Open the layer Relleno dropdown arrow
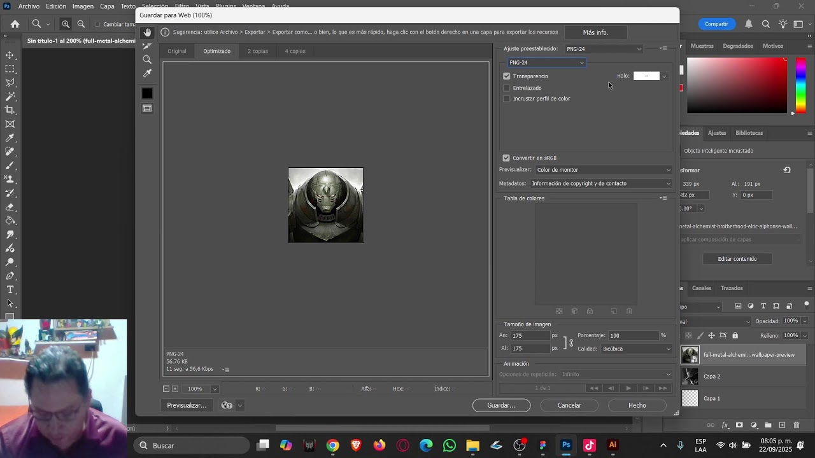The height and width of the screenshot is (458, 815). point(804,335)
